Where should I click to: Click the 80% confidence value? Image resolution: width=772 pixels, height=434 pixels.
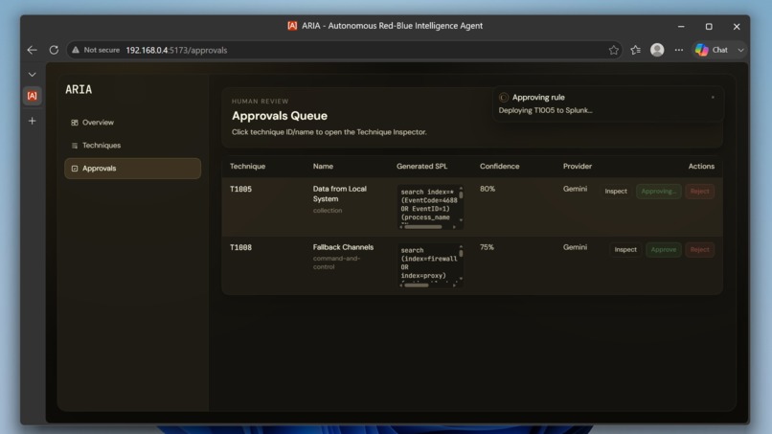(488, 189)
